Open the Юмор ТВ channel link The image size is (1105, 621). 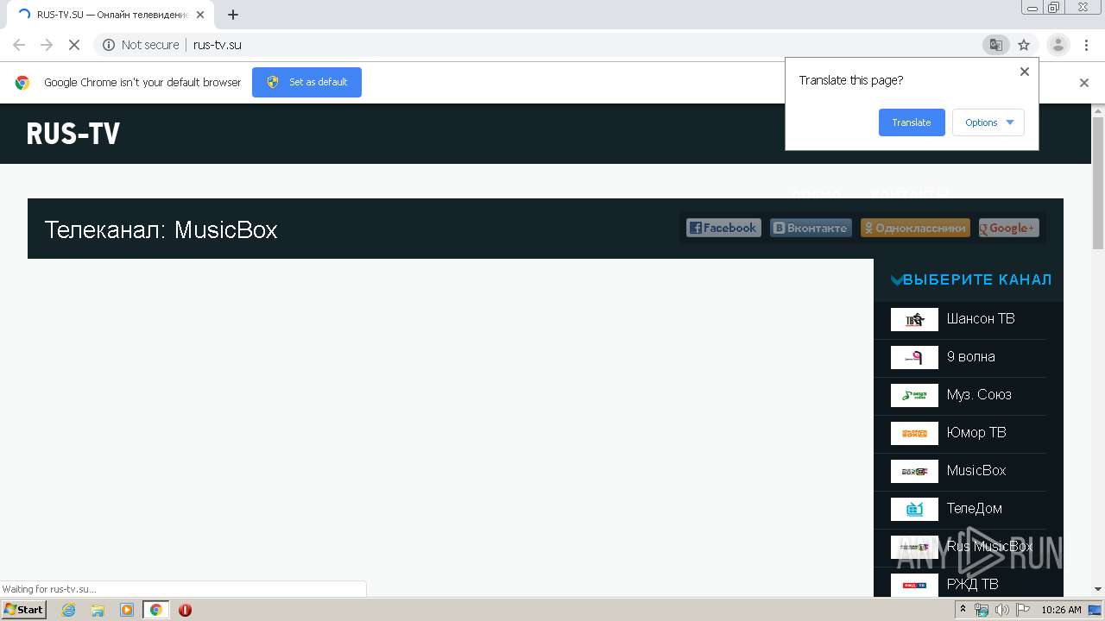point(976,432)
